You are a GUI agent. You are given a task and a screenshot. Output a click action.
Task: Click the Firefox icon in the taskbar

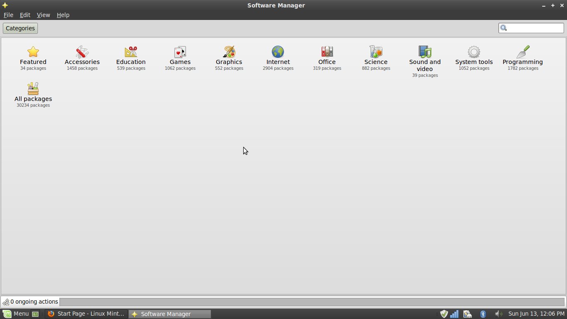point(51,314)
